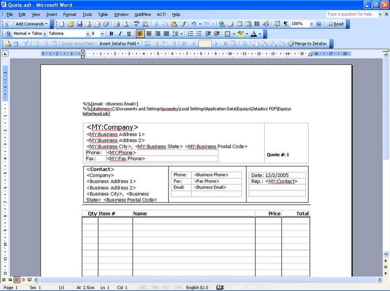Click the Merge to Zetafax button

click(x=307, y=44)
